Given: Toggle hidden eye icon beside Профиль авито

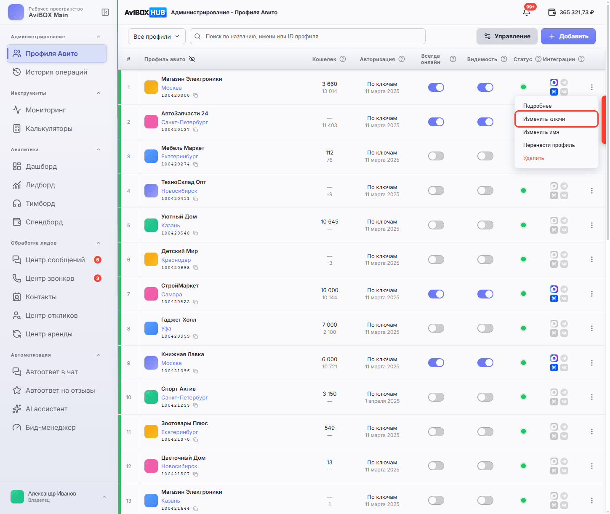Looking at the screenshot, I should point(192,59).
